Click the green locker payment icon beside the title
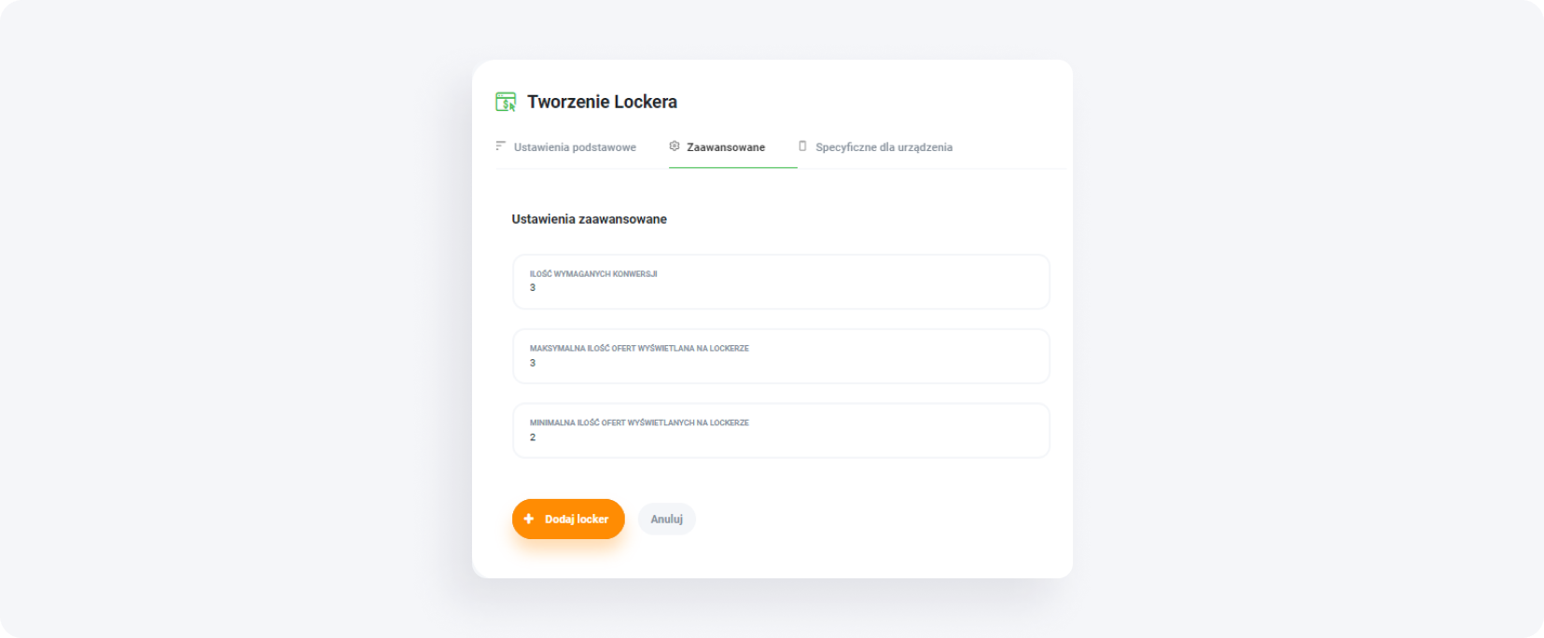 coord(505,102)
